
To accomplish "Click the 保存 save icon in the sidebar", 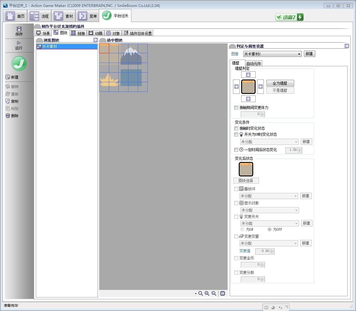I will 19,31.
